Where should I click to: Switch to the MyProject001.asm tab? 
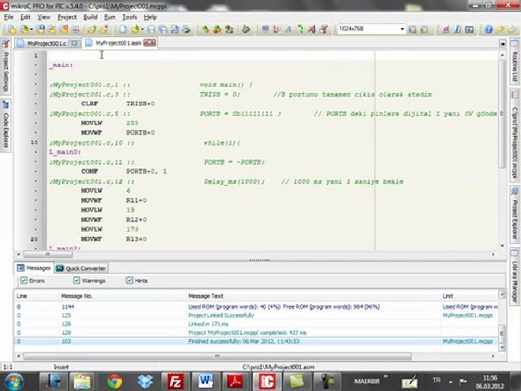[118, 43]
